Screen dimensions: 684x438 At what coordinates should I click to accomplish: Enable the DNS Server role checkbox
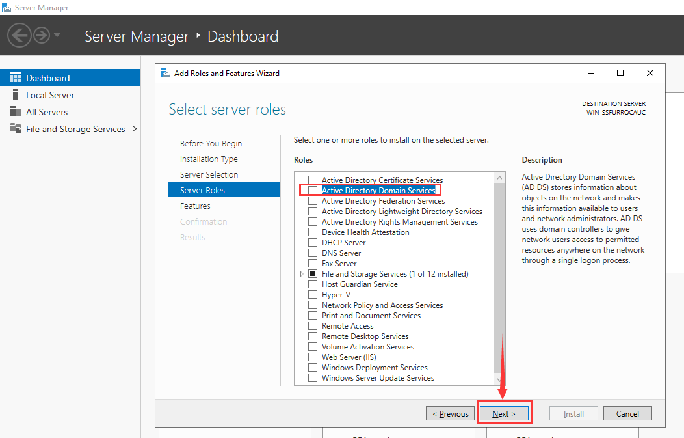coord(313,253)
